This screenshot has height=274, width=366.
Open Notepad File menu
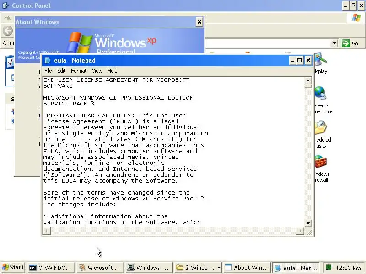[48, 71]
